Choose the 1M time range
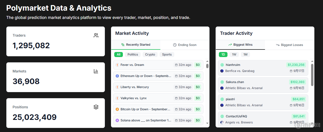The height and width of the screenshot is (132, 323). pos(245,55)
